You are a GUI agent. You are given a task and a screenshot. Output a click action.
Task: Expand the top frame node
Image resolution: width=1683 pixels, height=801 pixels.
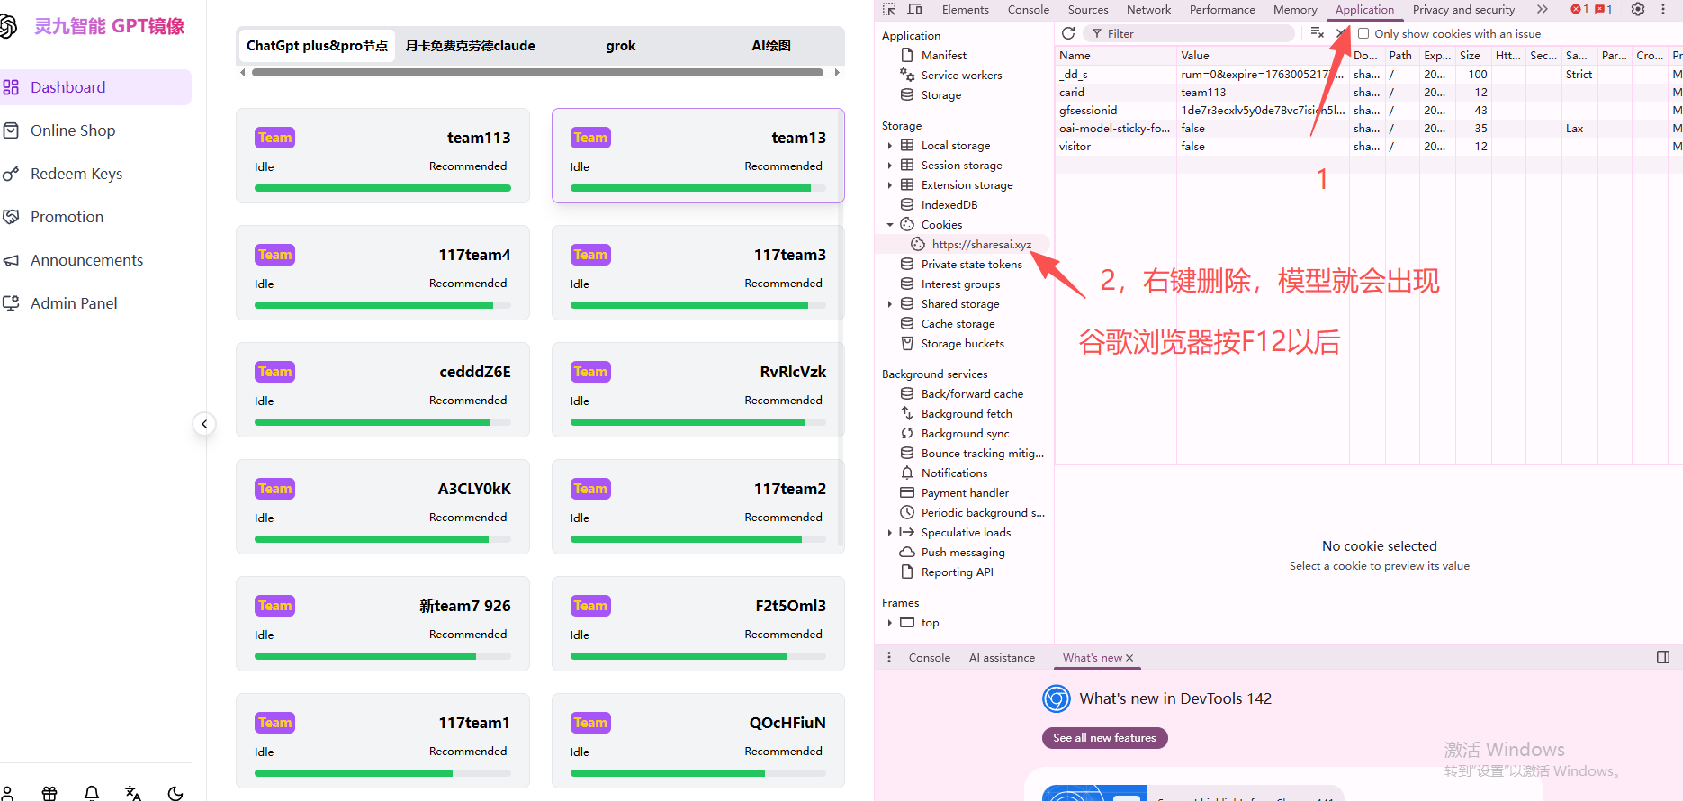pos(889,622)
